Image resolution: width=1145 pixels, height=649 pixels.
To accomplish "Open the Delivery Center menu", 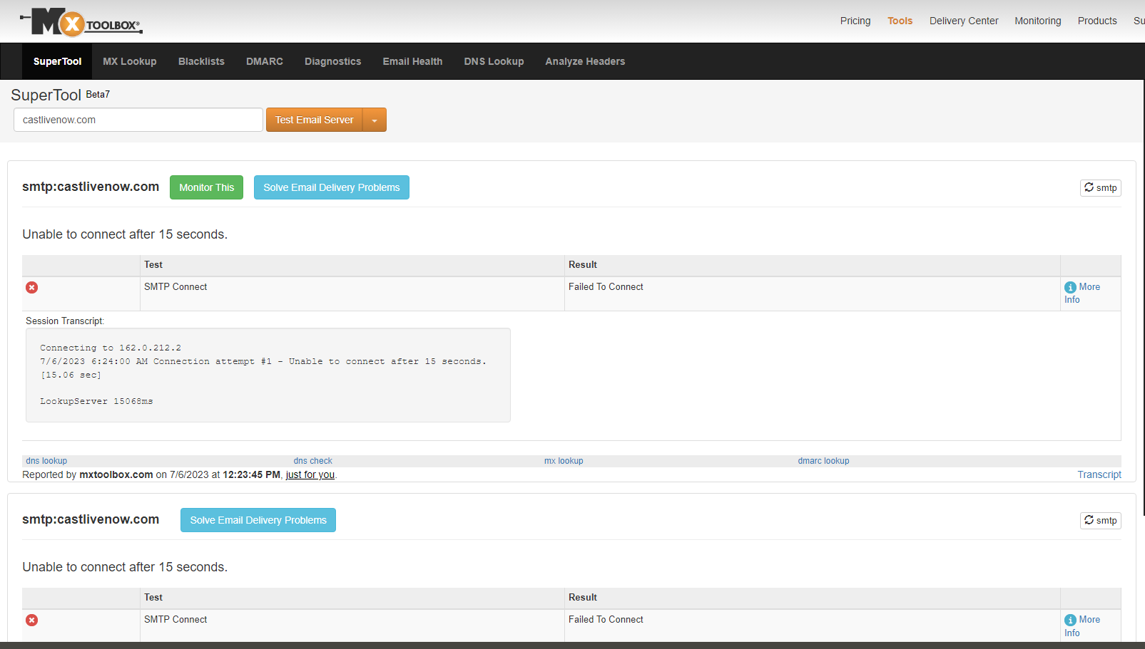I will pos(964,21).
